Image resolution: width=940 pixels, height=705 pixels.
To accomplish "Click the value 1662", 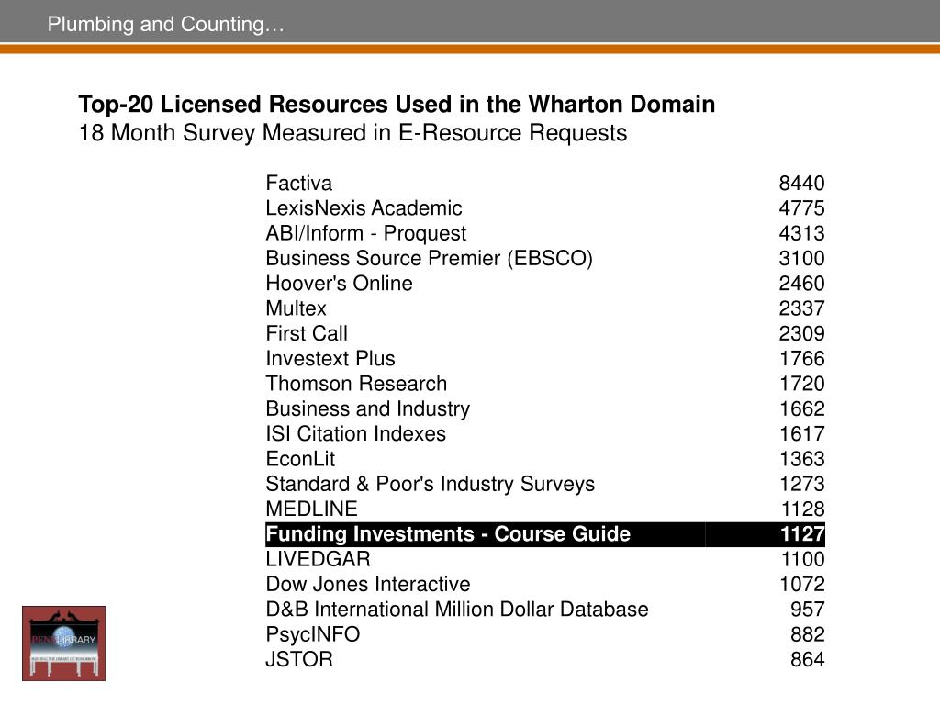I will (802, 408).
